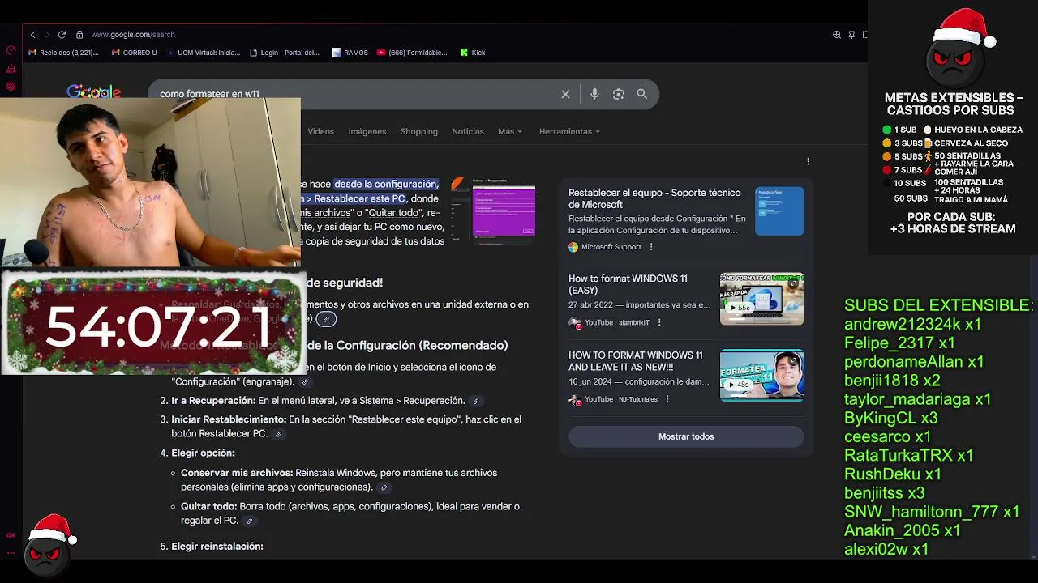Start voice search with the microphone icon

point(594,94)
